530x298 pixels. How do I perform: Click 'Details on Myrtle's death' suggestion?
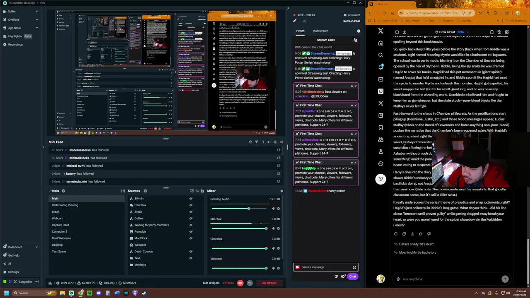coord(417,244)
